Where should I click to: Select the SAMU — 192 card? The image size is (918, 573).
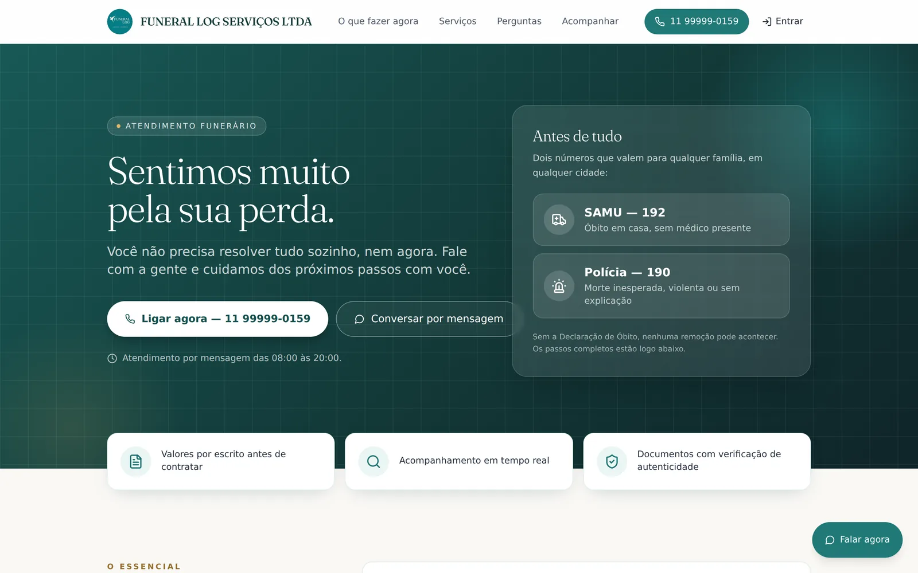(x=661, y=219)
